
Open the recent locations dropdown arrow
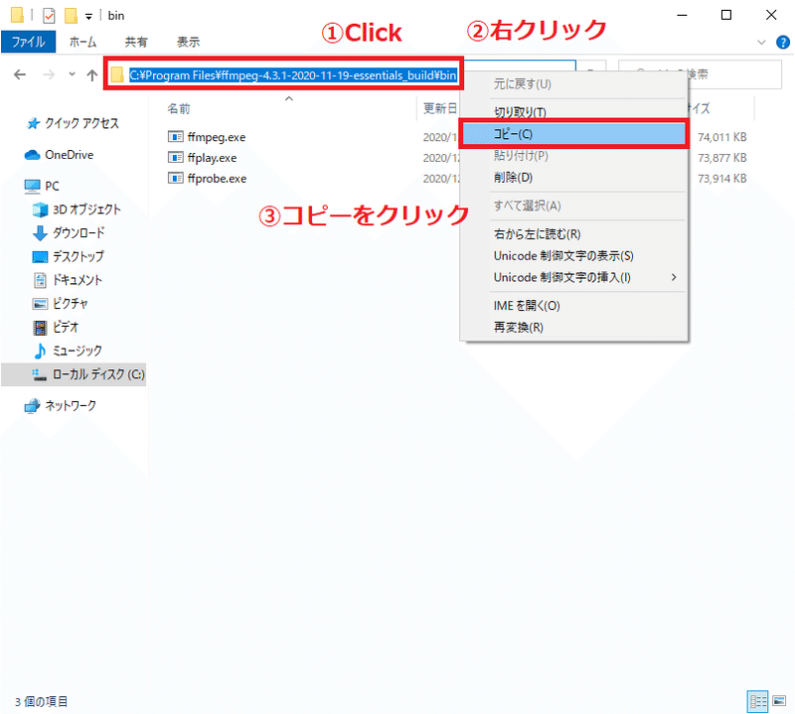72,74
